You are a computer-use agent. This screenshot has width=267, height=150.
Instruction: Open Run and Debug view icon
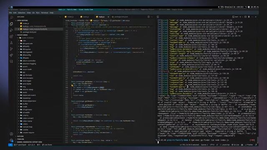(11, 30)
